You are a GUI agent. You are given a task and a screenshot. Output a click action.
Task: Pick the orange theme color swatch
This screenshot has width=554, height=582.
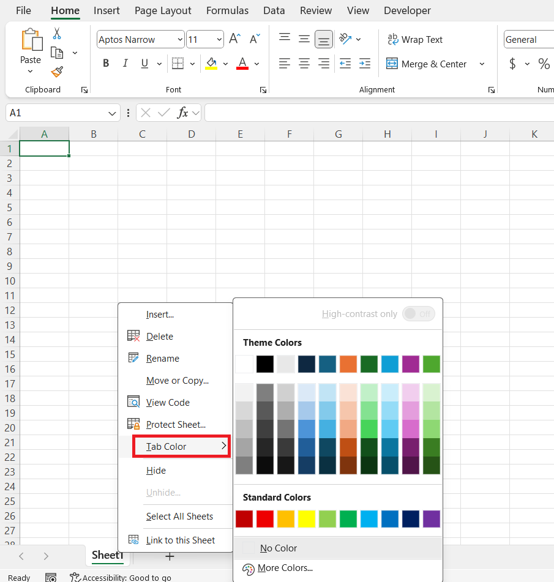coord(348,364)
